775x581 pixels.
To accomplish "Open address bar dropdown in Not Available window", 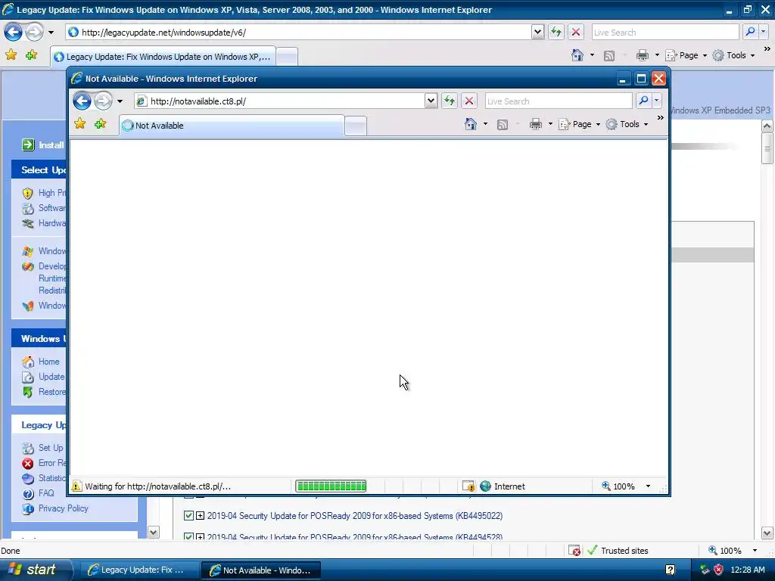I will (431, 101).
